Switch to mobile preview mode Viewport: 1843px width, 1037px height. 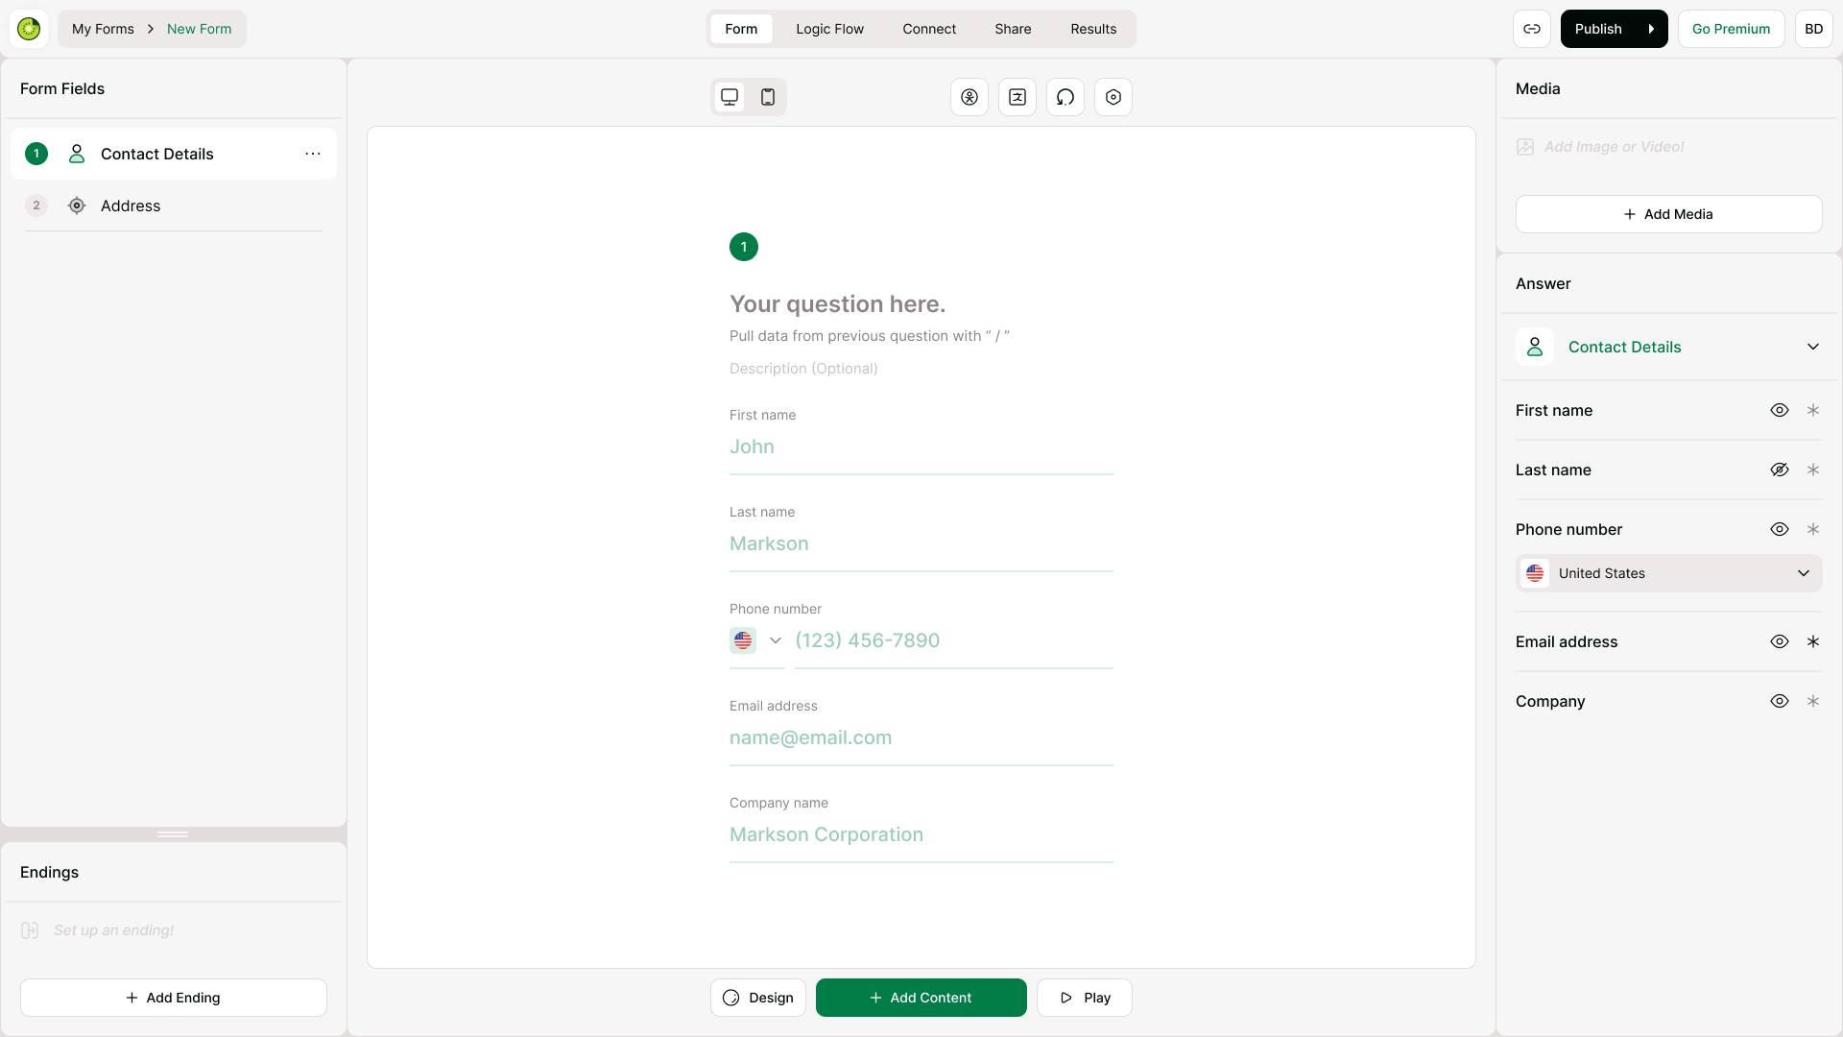click(767, 97)
